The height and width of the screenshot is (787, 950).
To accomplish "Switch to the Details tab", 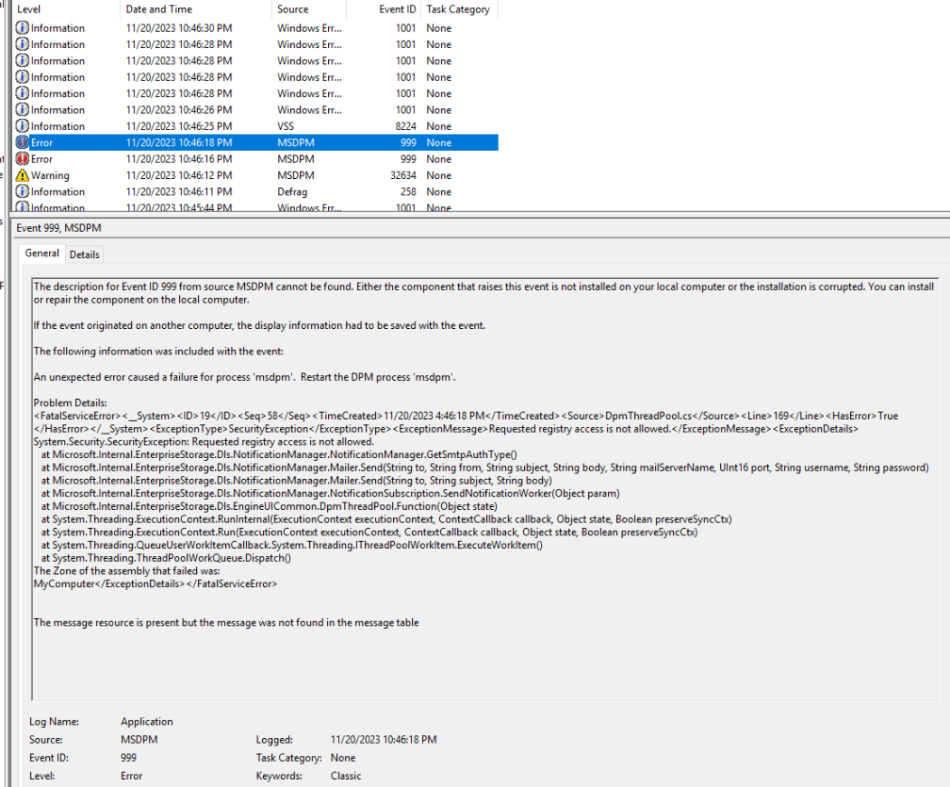I will 84,254.
